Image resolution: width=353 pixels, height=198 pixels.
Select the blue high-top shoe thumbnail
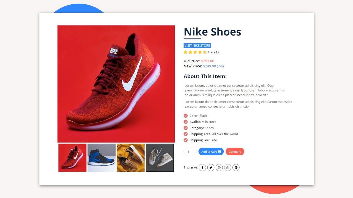(x=101, y=158)
